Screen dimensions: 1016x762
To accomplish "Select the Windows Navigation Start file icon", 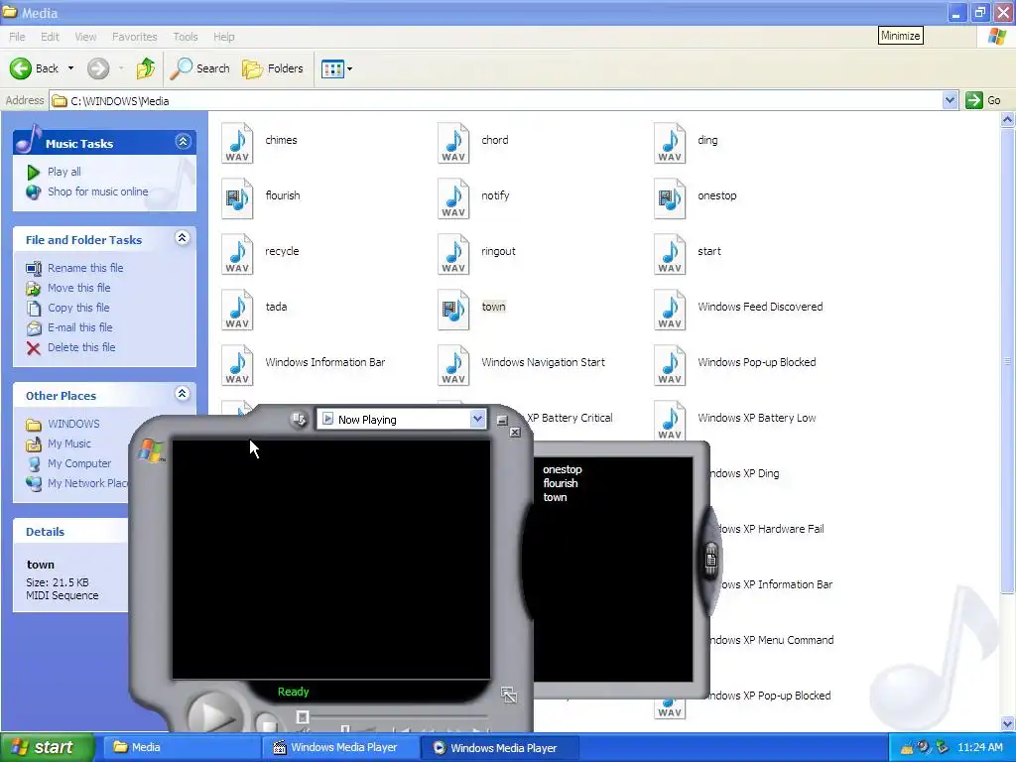I will point(453,365).
